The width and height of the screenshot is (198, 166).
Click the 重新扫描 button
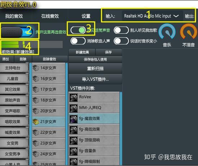pos(95,68)
